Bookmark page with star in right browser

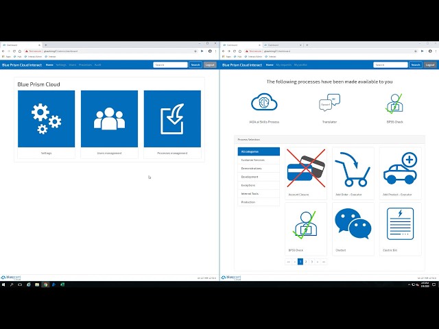pos(415,51)
